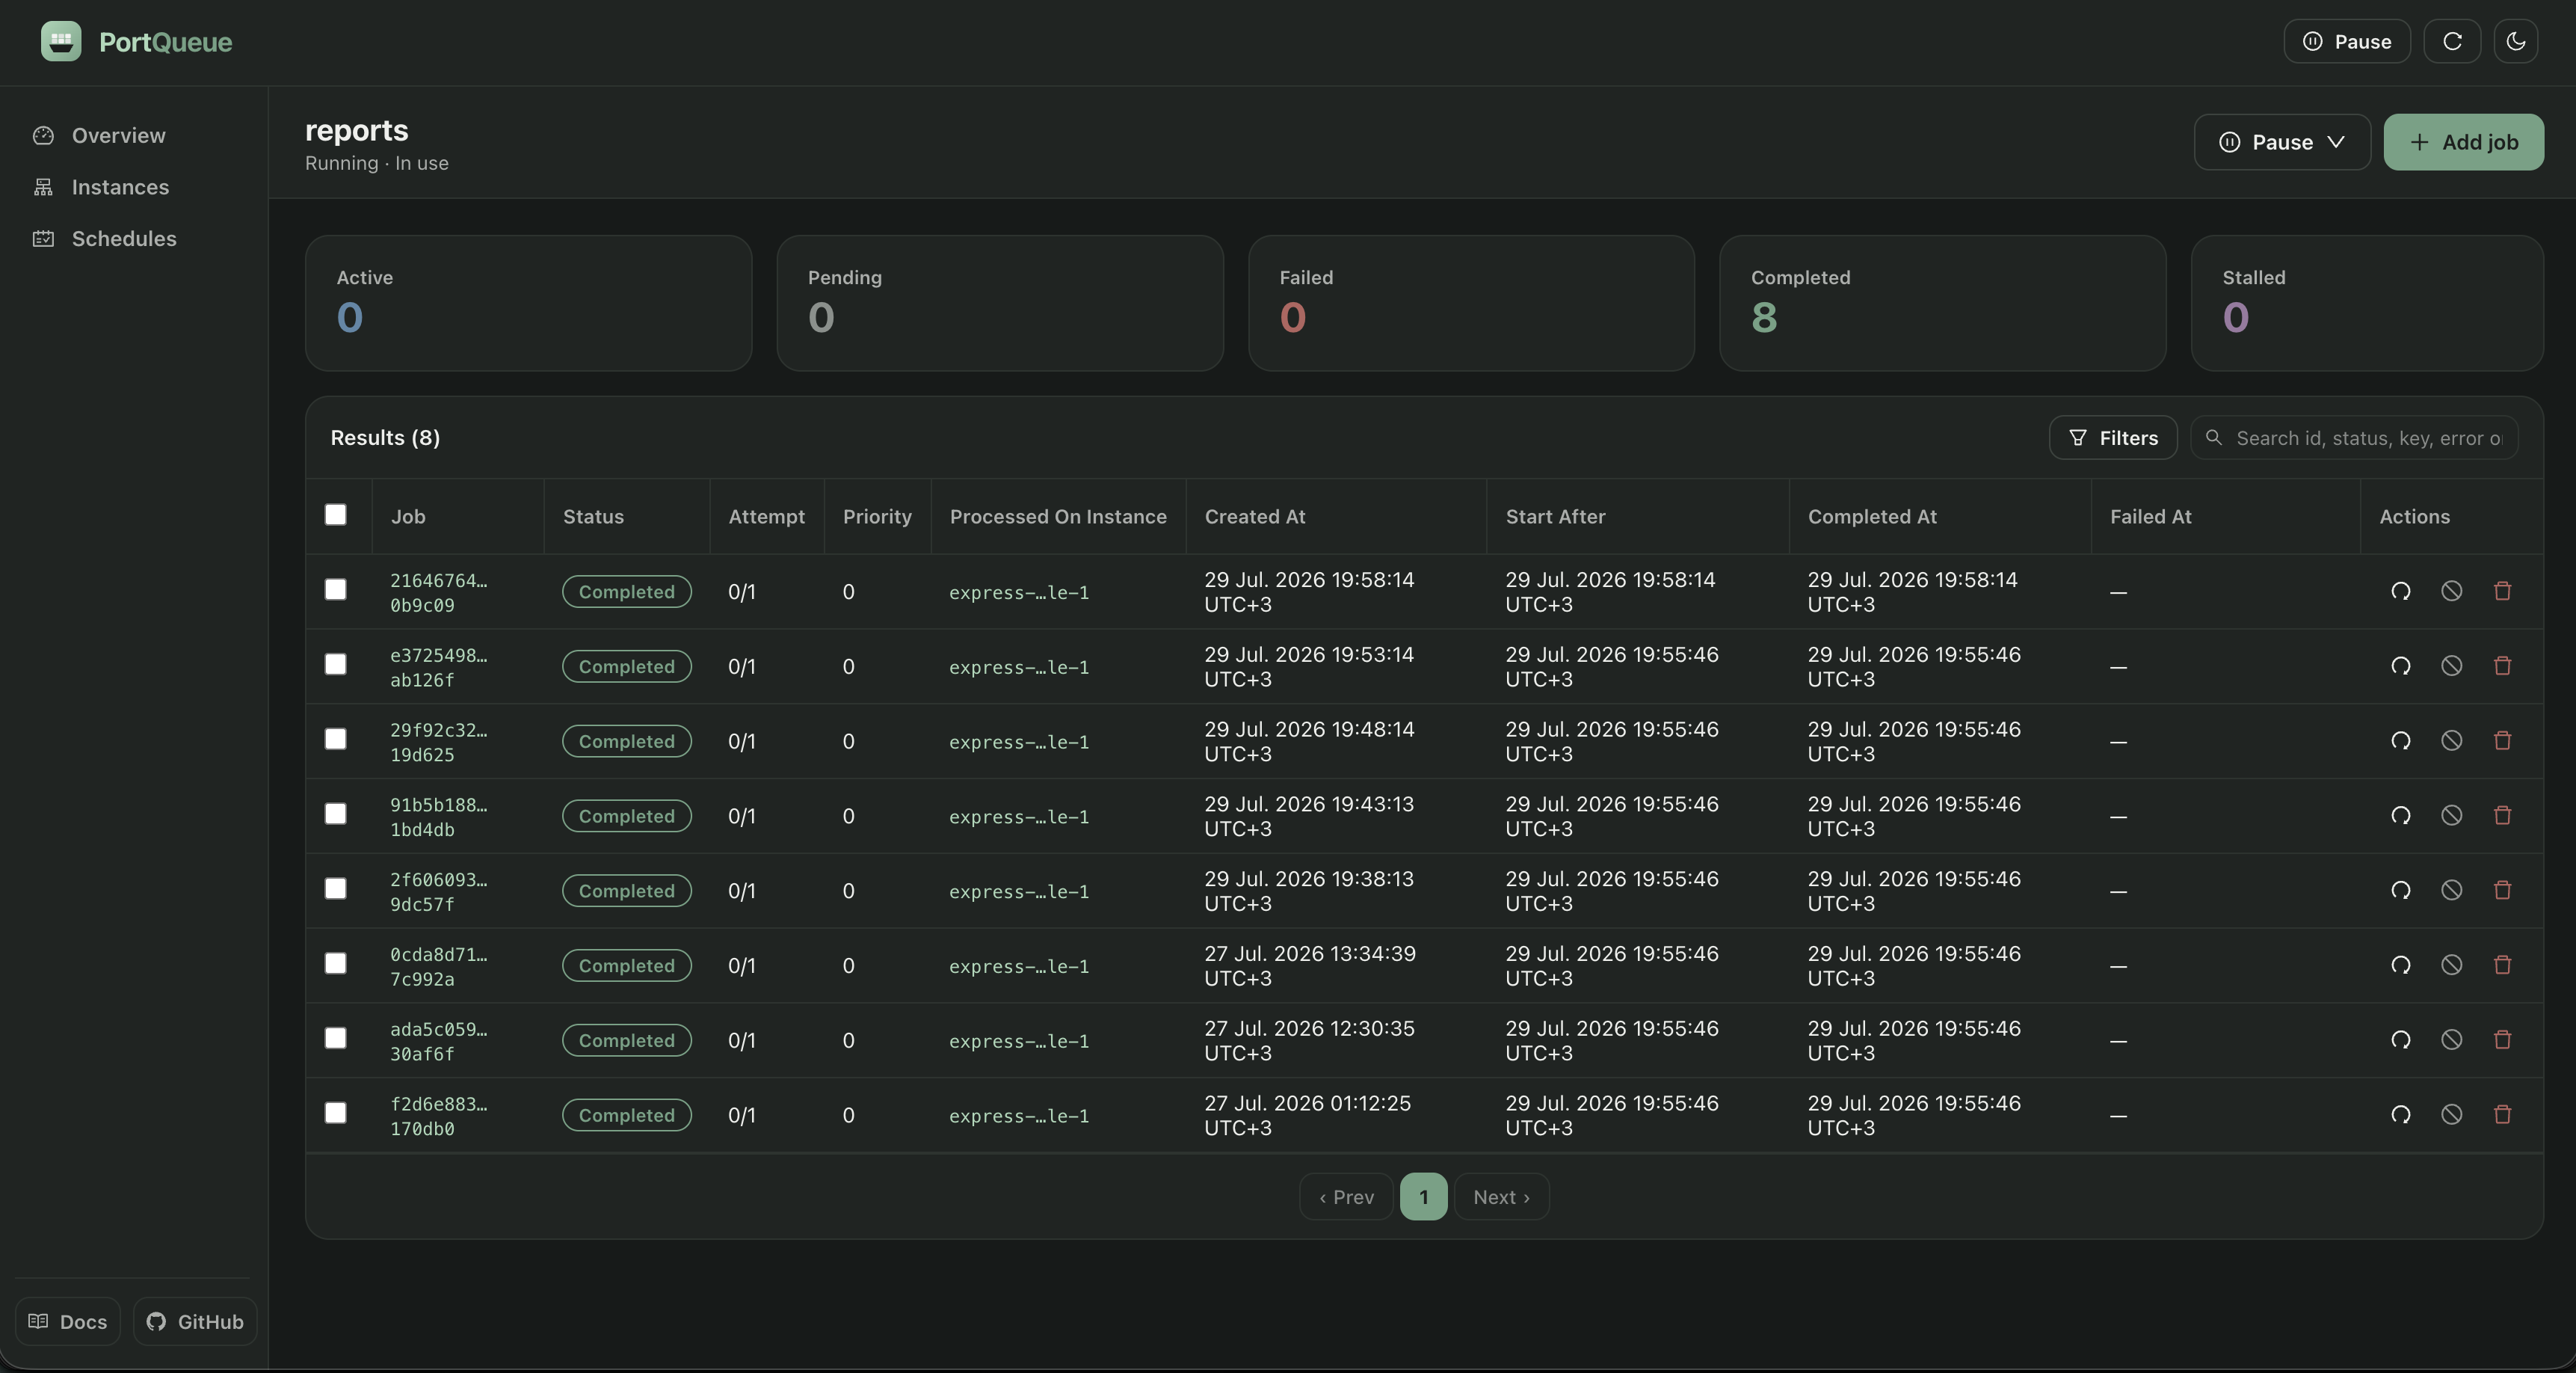Open job ID 91b5b188…1bd4db

click(x=439, y=817)
